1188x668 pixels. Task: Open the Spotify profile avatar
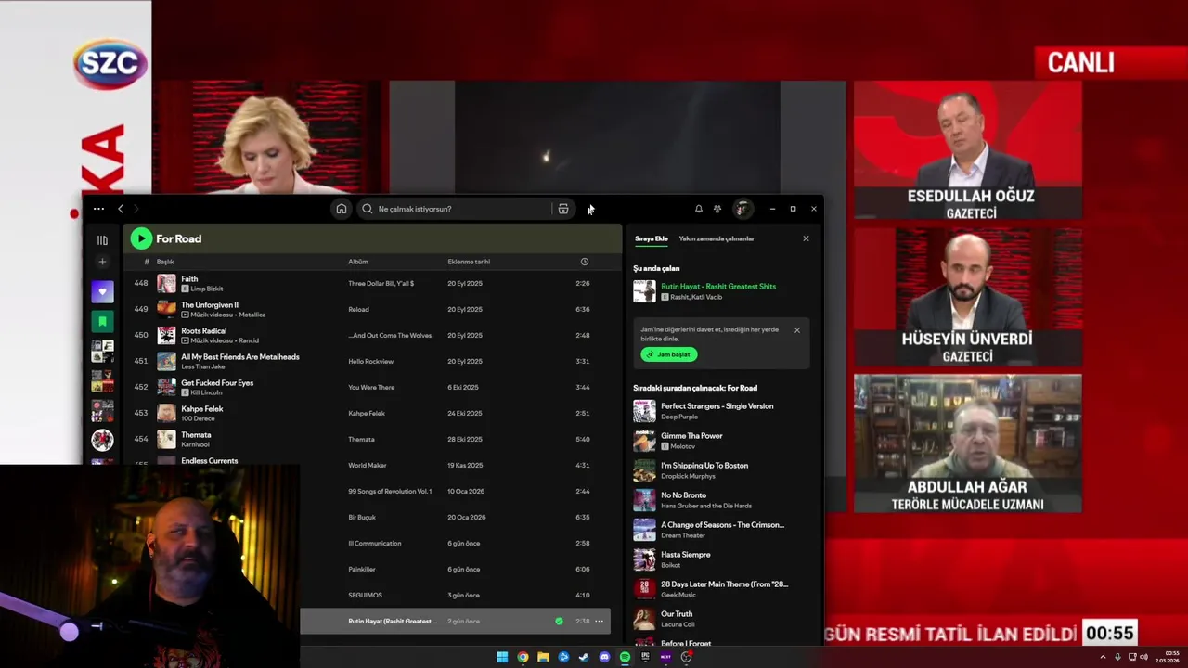pyautogui.click(x=742, y=209)
